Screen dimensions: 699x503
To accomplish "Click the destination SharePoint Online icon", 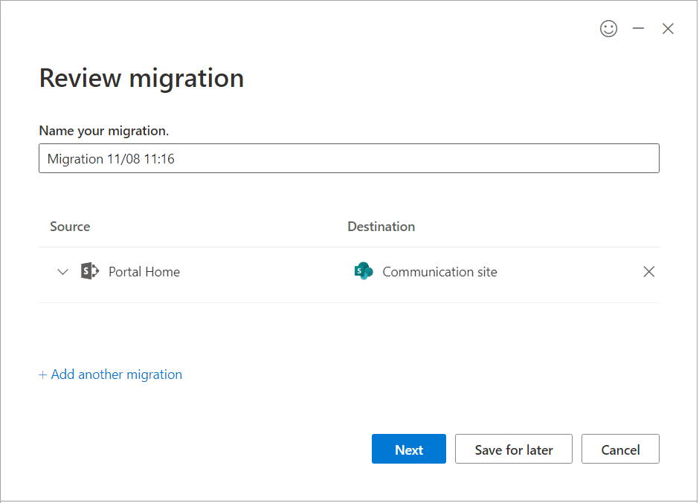I will [x=364, y=272].
